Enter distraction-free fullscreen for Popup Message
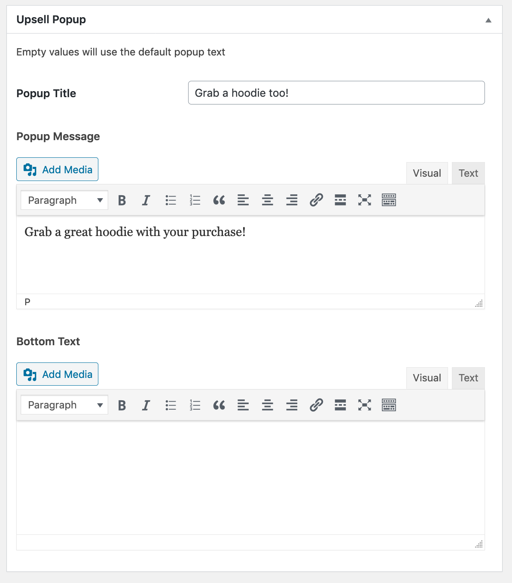The height and width of the screenshot is (583, 512). (x=364, y=199)
